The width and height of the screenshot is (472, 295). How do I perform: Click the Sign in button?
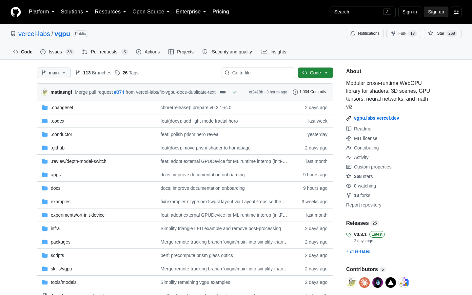click(409, 12)
